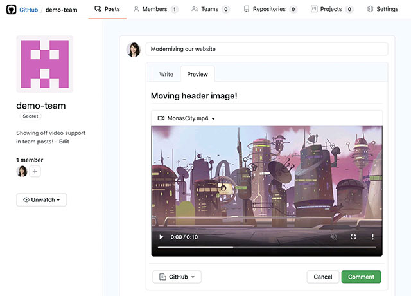Click the board icon on the Projects tab
This screenshot has height=296, width=411.
[314, 9]
